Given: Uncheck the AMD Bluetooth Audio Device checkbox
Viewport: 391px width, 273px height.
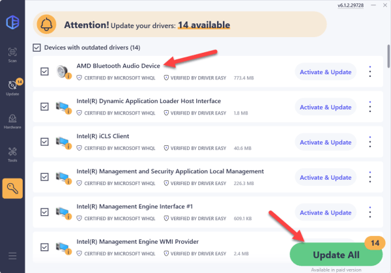Looking at the screenshot, I should (44, 71).
